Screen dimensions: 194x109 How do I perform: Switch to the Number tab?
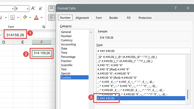pyautogui.click(x=65, y=18)
